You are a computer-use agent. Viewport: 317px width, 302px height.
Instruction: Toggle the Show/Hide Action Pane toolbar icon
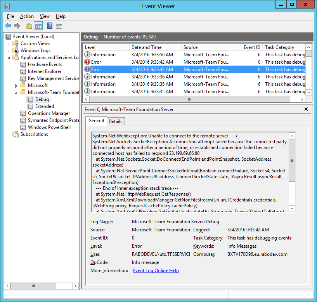click(59, 26)
